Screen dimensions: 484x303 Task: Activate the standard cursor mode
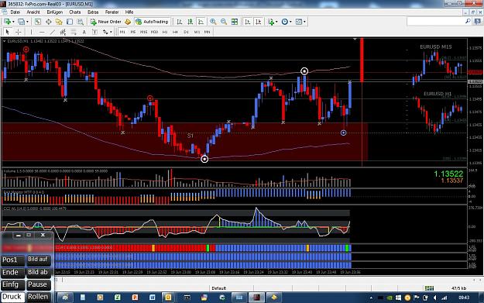tap(8, 32)
